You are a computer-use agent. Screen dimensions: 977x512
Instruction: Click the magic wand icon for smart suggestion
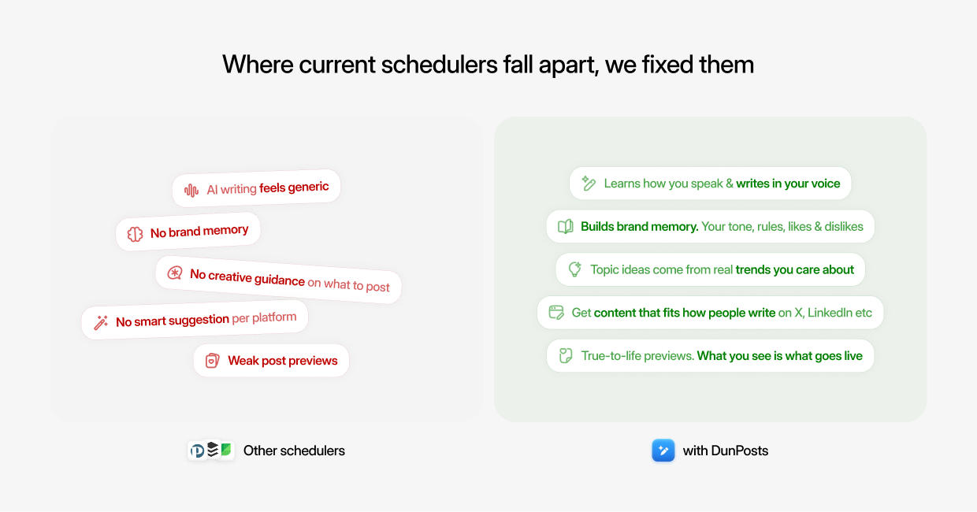tap(101, 322)
